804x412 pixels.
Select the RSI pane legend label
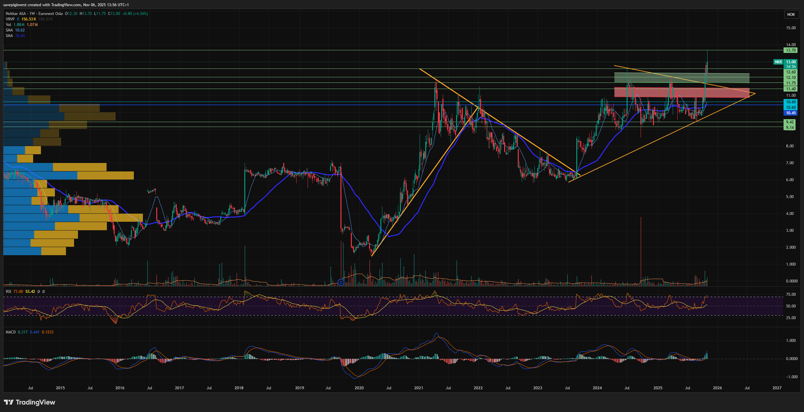coord(8,292)
